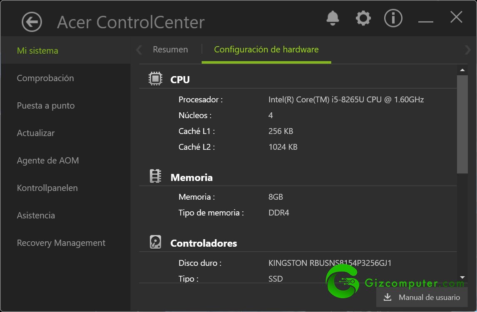477x312 pixels.
Task: Switch to the Resumen tab
Action: 170,50
